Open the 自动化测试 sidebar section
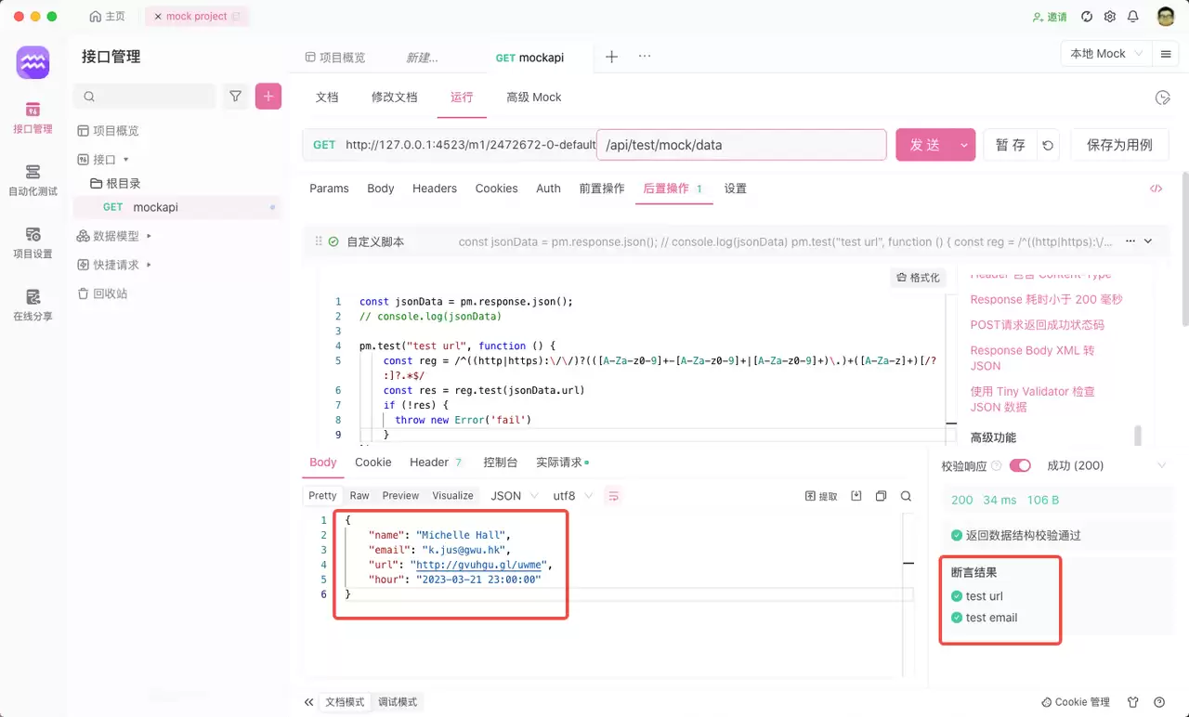 (33, 180)
